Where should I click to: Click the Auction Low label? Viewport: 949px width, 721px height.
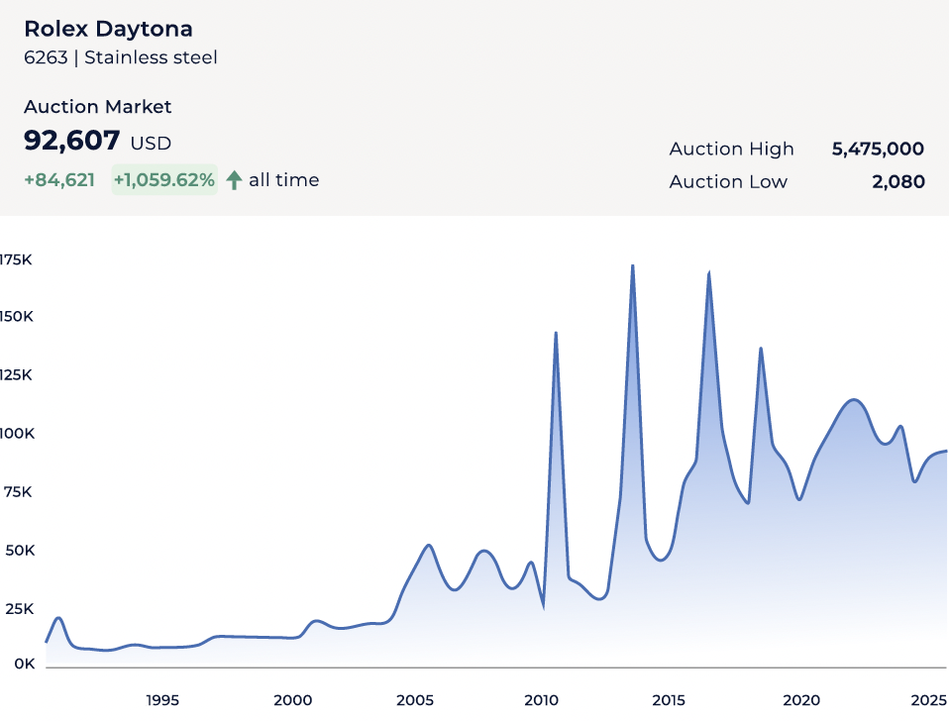click(728, 181)
